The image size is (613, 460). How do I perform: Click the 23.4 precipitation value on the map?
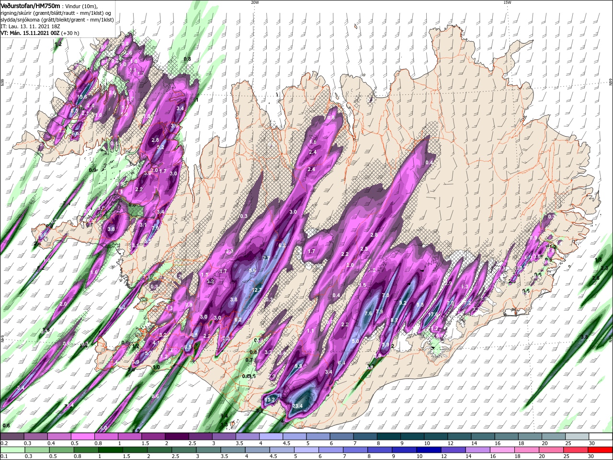[297, 406]
